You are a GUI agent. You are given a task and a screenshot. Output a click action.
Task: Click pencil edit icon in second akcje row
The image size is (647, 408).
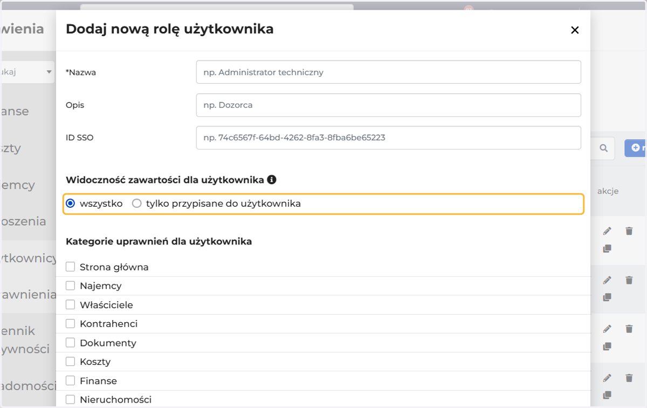pos(607,280)
